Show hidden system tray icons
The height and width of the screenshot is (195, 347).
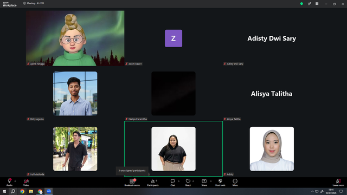312,191
